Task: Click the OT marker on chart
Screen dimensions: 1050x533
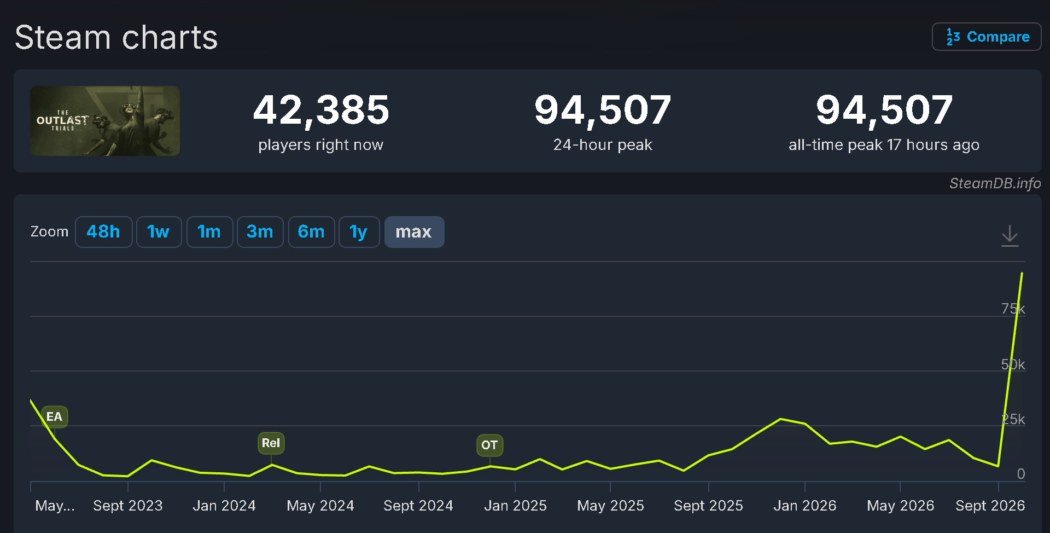Action: (x=489, y=445)
